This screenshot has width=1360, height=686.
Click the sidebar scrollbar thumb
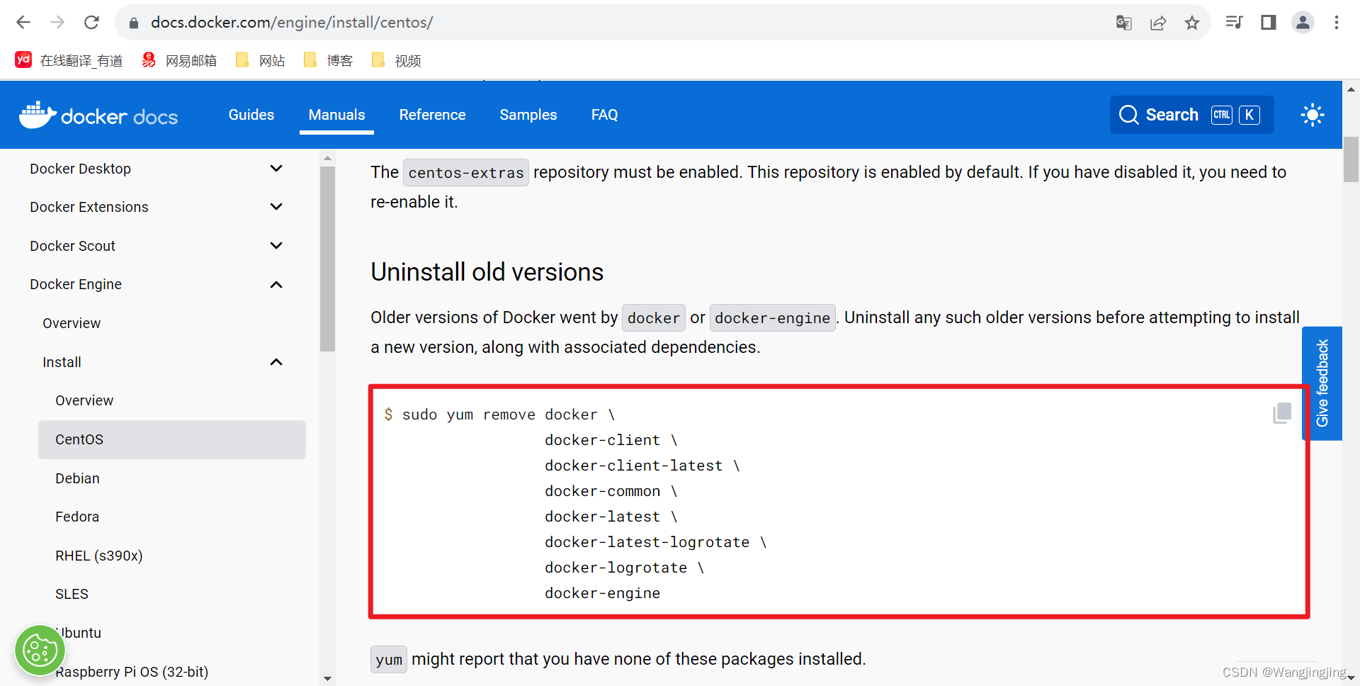pyautogui.click(x=327, y=259)
